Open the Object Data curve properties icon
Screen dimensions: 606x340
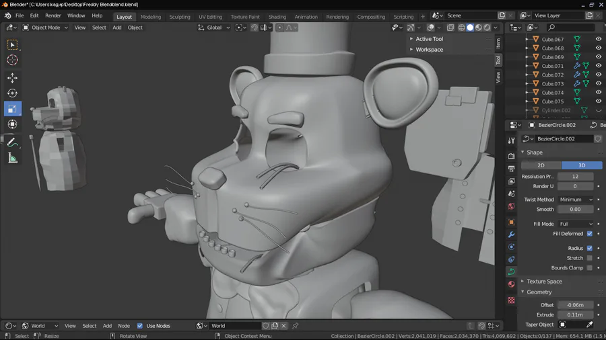pos(511,271)
